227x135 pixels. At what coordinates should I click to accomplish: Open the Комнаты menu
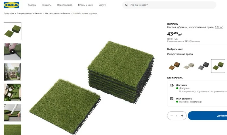click(x=47, y=5)
